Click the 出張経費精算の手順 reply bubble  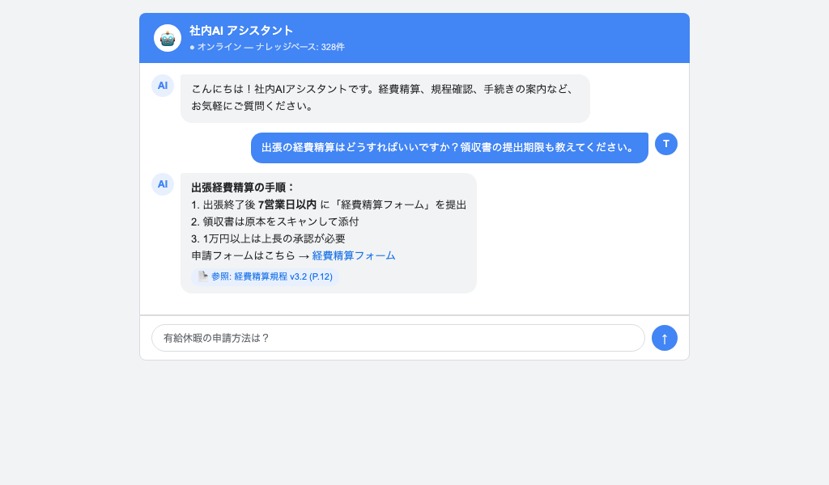tap(328, 233)
